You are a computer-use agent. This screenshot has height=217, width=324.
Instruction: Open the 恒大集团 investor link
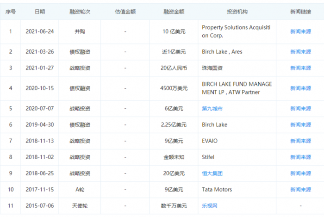(x=212, y=173)
